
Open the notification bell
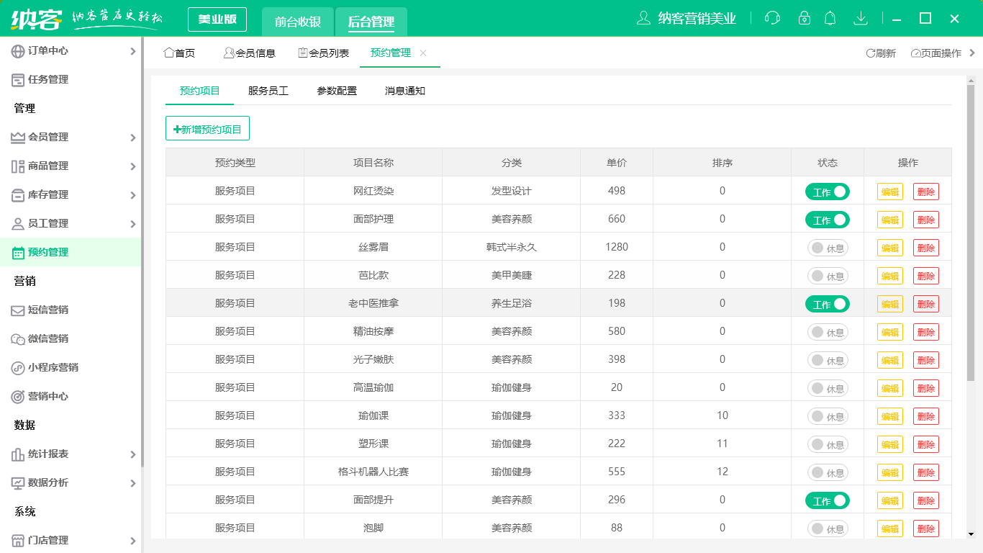pos(830,18)
